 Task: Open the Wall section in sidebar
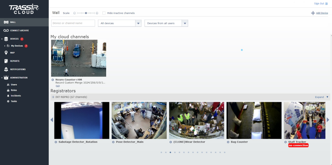(12, 22)
